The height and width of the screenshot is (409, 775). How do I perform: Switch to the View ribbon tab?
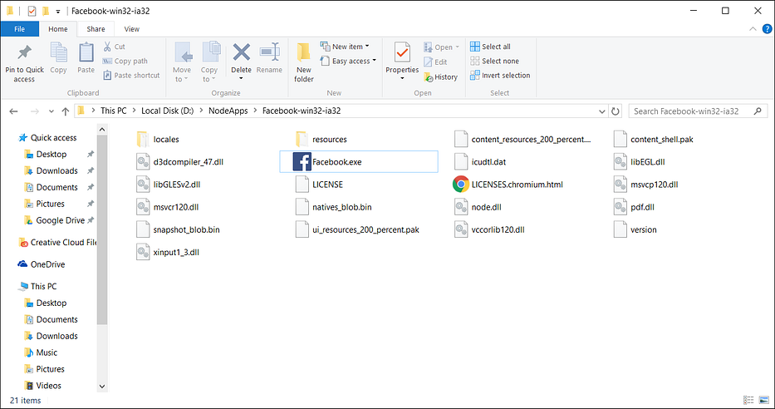[131, 29]
